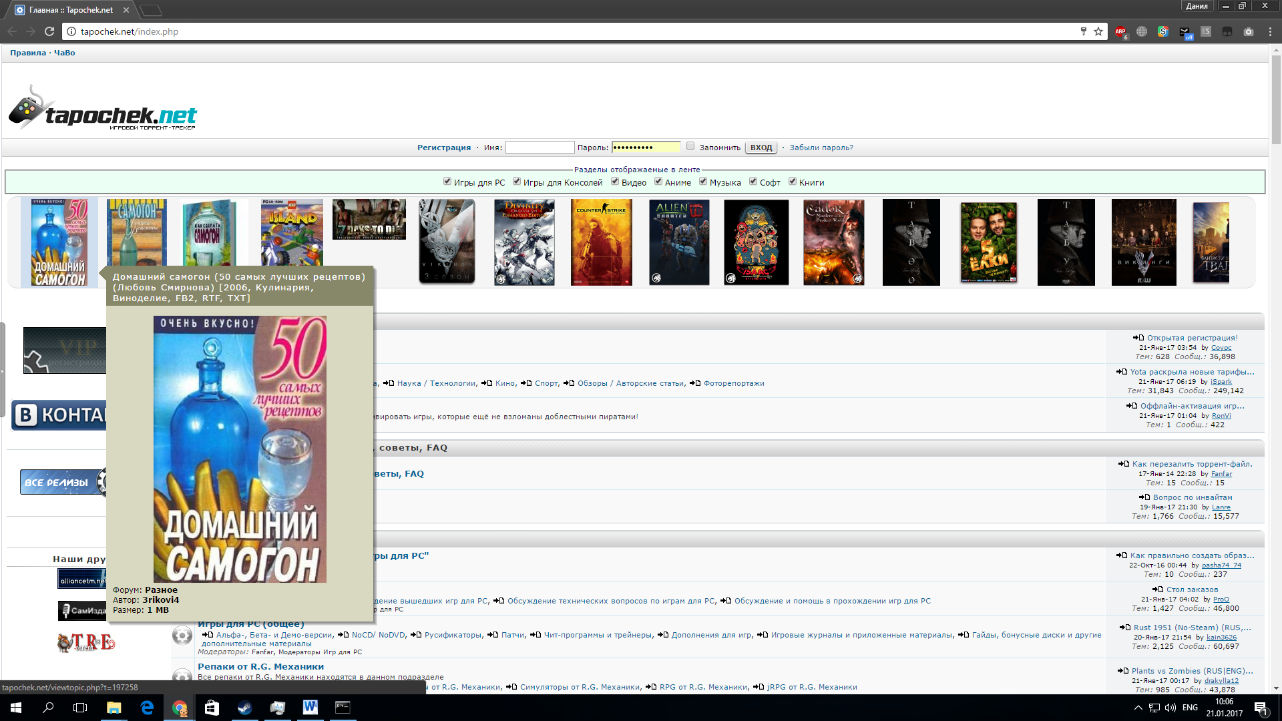Open the Divinity Enhanced Edition cover
This screenshot has height=721, width=1282.
point(524,242)
